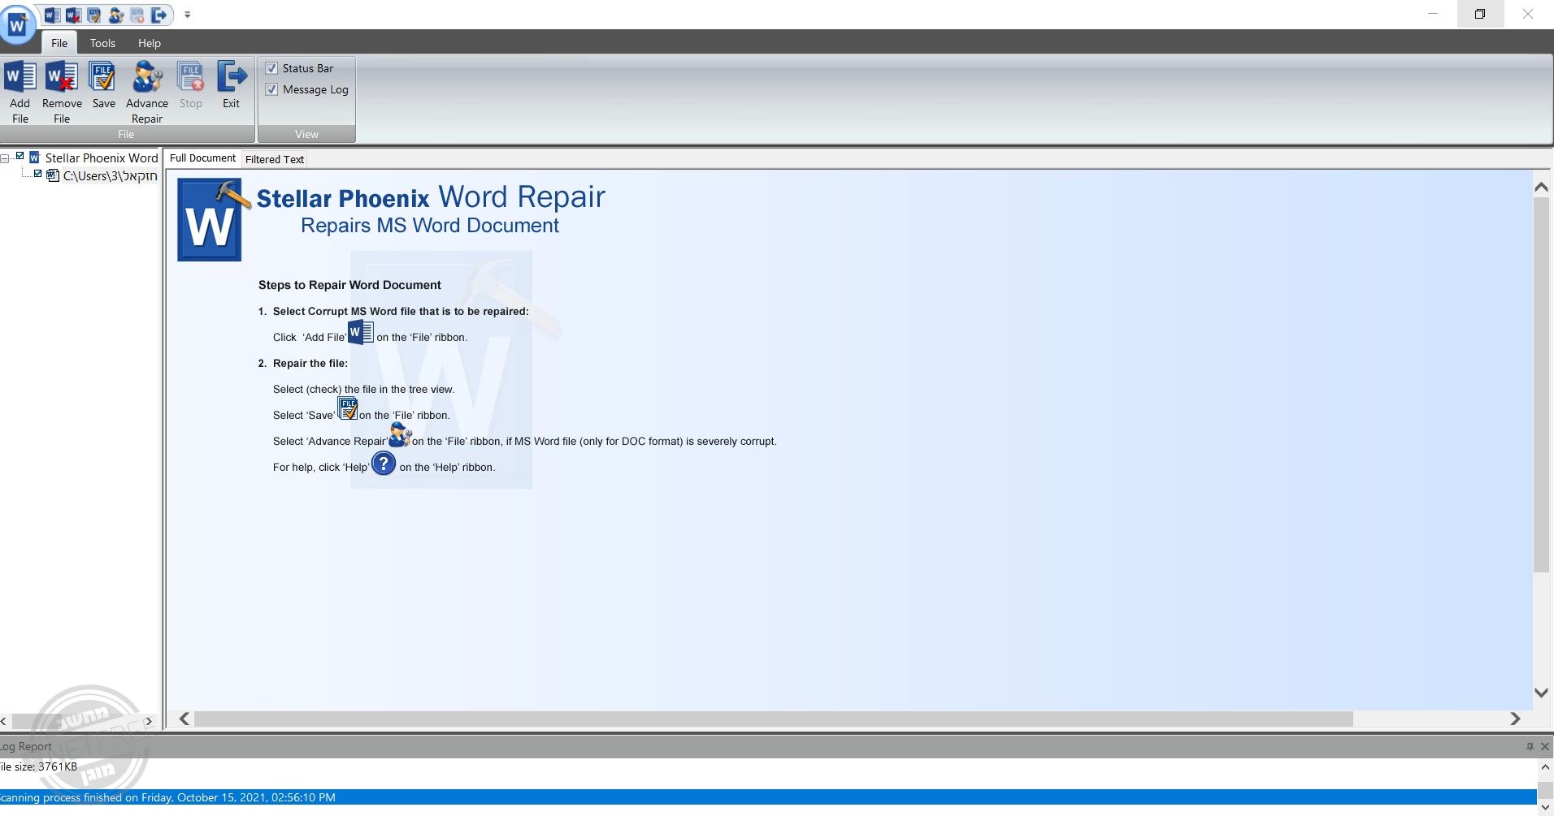Toggle the Message Log checkbox
Viewport: 1554px width, 816px height.
[272, 89]
